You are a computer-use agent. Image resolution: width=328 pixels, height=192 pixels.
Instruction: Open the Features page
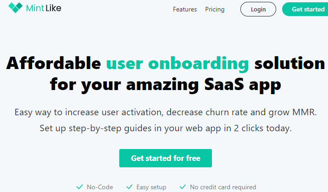click(x=185, y=9)
